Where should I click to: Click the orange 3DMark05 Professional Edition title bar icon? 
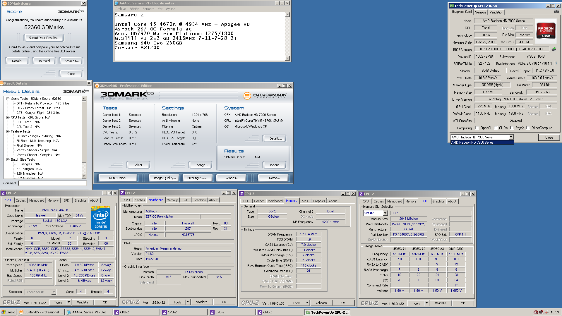pyautogui.click(x=97, y=86)
